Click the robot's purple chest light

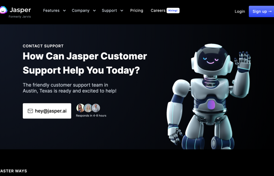click(211, 105)
